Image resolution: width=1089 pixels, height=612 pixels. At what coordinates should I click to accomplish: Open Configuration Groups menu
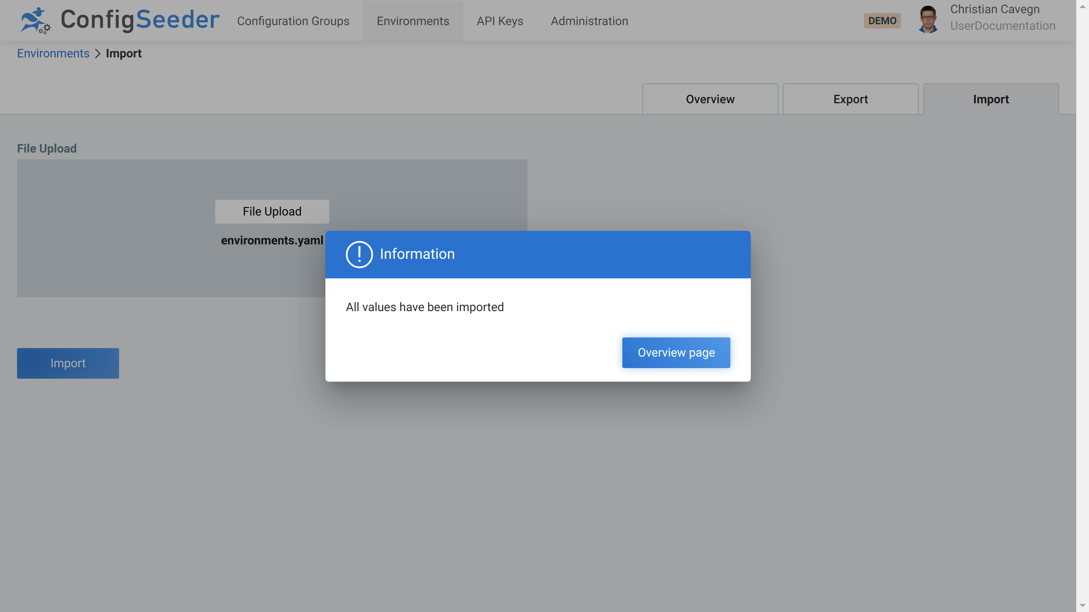[x=293, y=21]
